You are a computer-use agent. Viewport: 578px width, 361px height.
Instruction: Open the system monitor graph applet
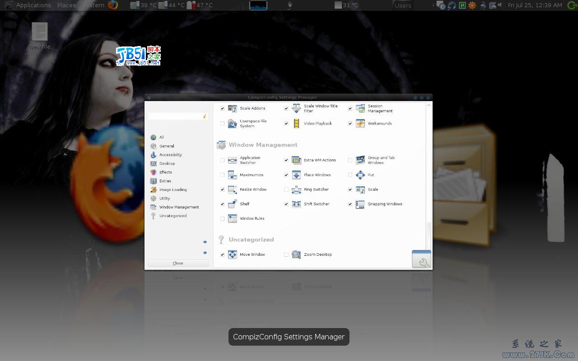258,5
